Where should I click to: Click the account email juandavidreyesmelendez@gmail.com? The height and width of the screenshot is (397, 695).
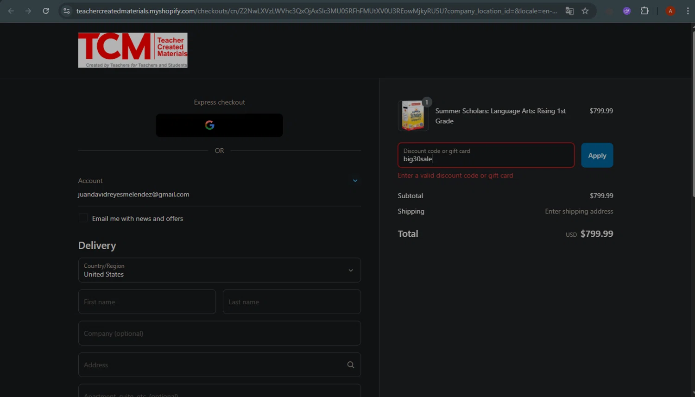(x=133, y=194)
